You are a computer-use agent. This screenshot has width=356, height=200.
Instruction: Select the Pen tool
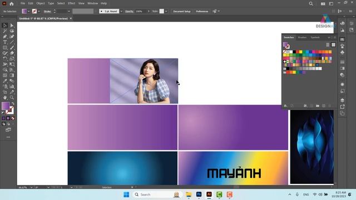5,37
